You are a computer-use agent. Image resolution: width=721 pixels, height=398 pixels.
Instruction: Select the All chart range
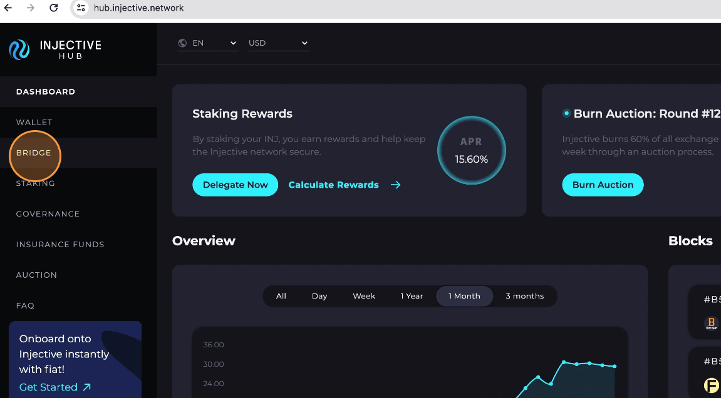(281, 296)
